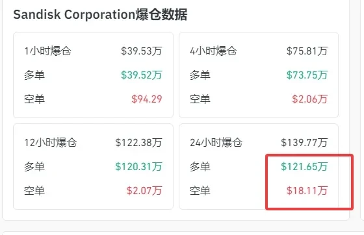Click the 多单 label in the 12-hour card
This screenshot has width=364, height=235.
(x=34, y=167)
